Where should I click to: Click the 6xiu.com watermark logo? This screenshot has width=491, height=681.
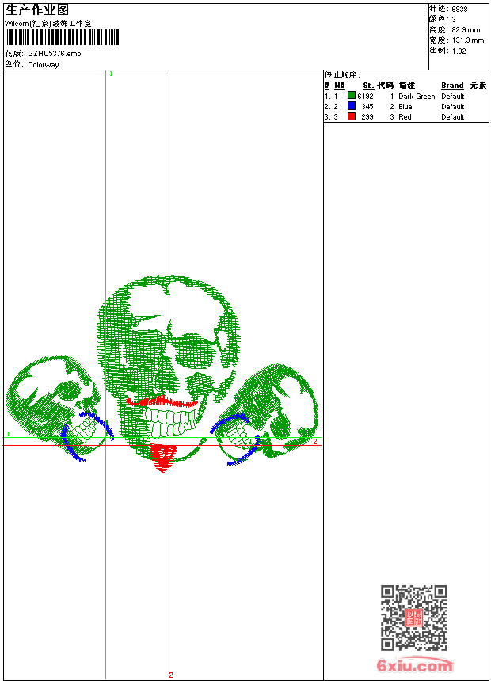pyautogui.click(x=414, y=666)
